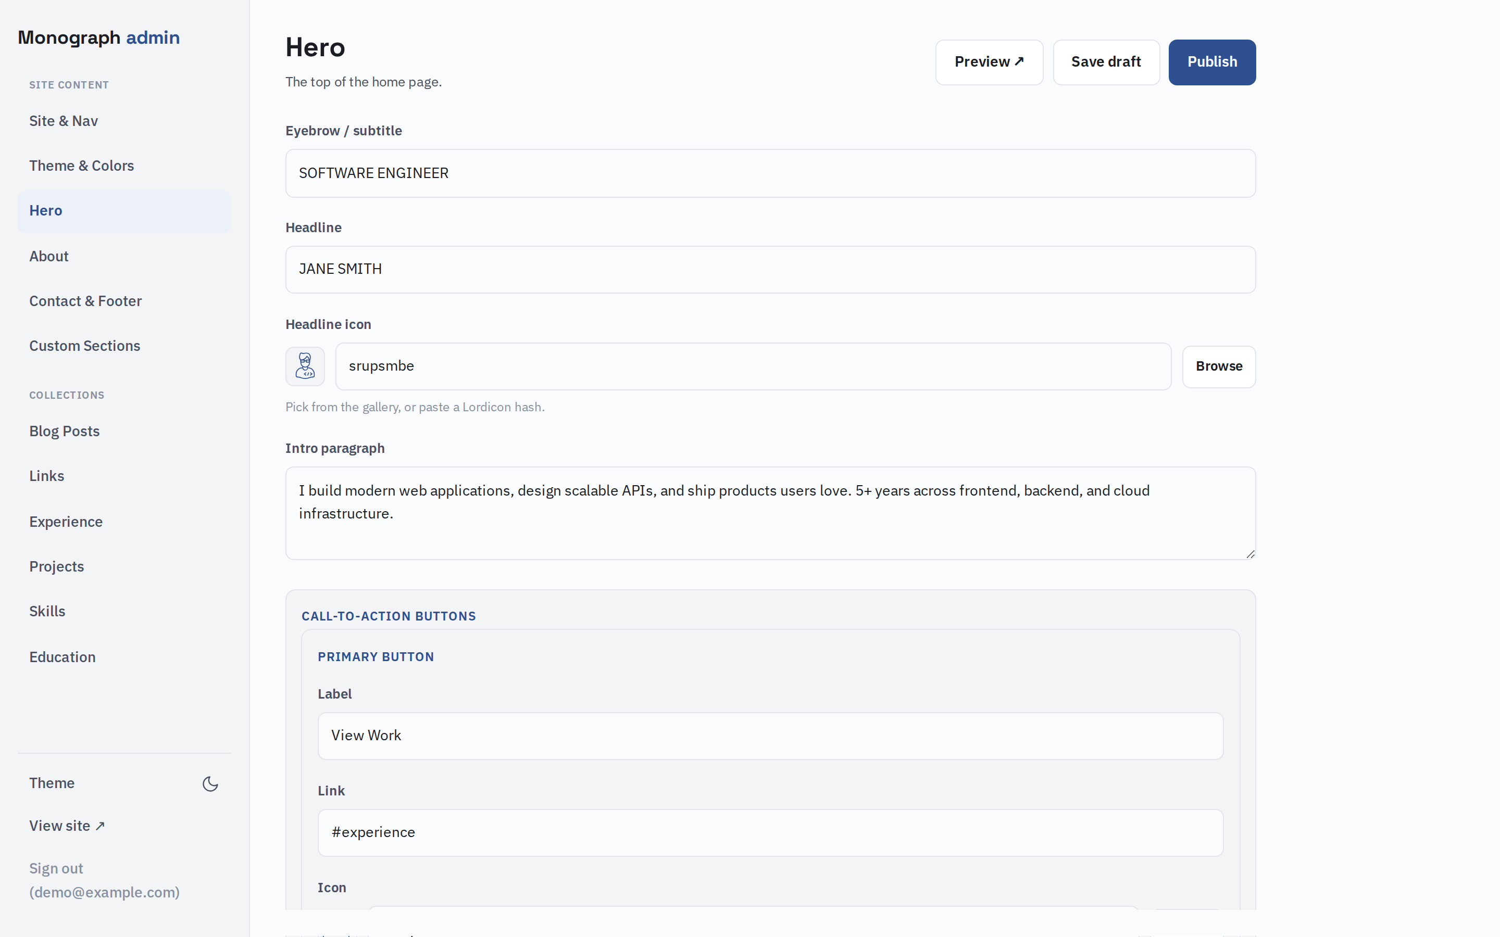
Task: Click 'The top of the home page.' subtitle
Action: [x=363, y=82]
